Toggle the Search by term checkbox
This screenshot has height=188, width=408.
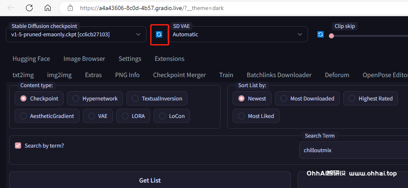pyautogui.click(x=18, y=145)
